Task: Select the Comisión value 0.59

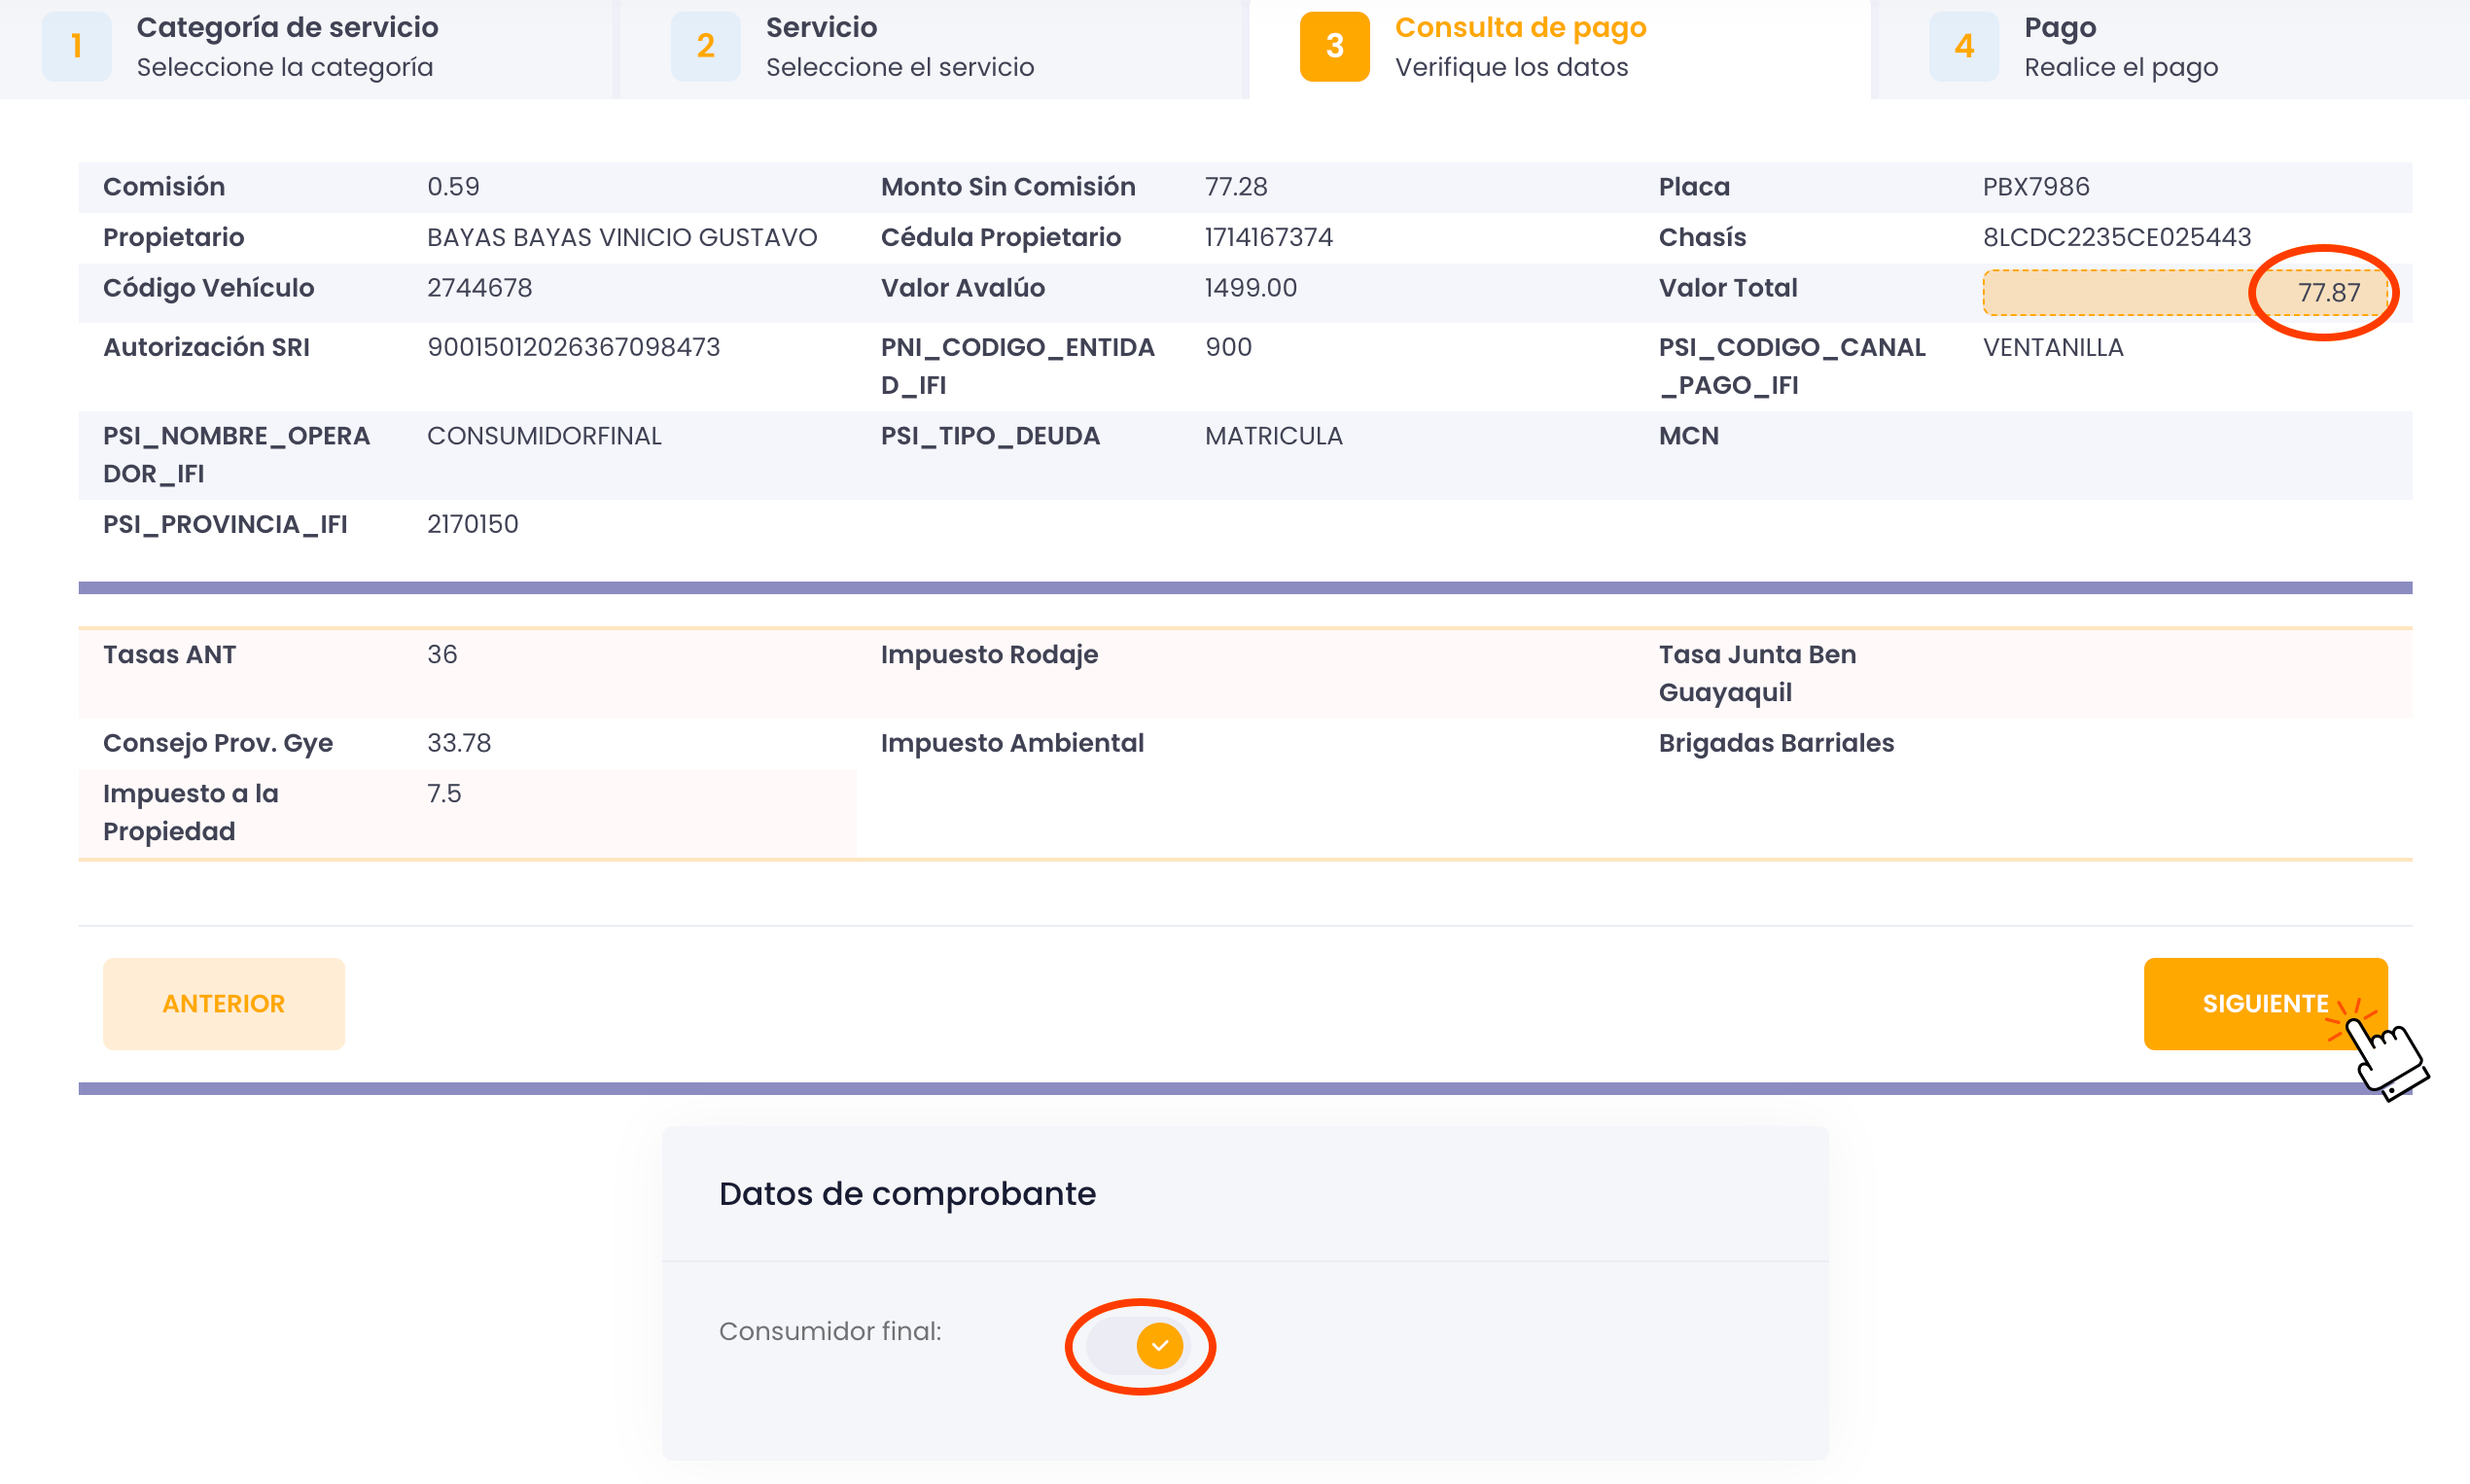Action: 453,187
